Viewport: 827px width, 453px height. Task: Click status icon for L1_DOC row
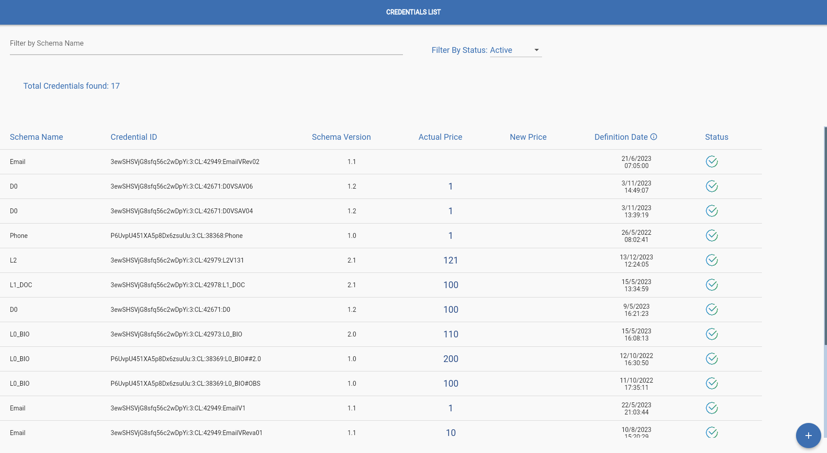point(712,285)
